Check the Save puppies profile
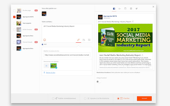Viewport: 170px width, 106px height. click(x=14, y=23)
